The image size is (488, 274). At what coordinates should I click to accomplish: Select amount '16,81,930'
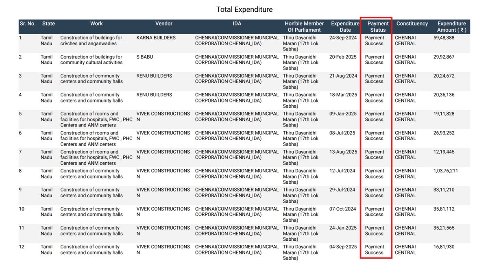tap(444, 247)
